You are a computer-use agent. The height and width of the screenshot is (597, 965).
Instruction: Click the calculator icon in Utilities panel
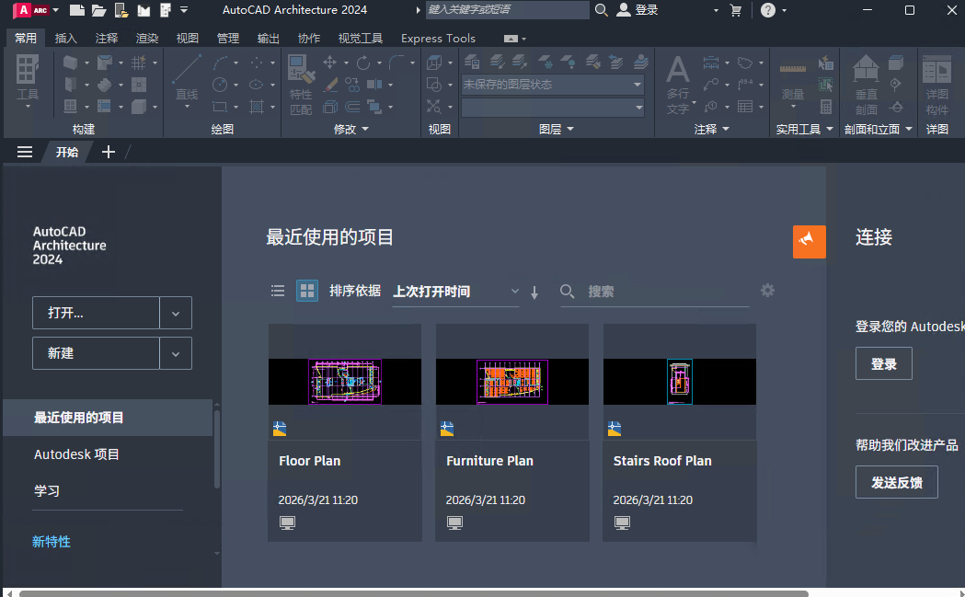tap(826, 107)
